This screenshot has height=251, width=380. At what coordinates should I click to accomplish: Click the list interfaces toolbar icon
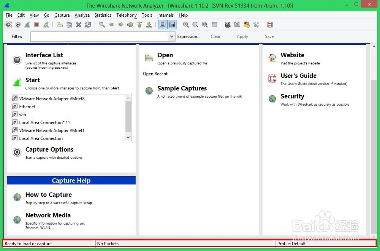coord(8,24)
